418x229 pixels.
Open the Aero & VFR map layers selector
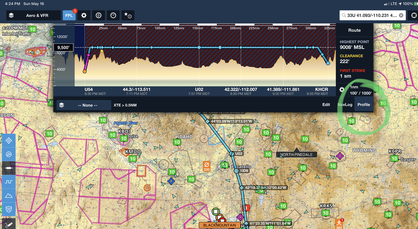pyautogui.click(x=33, y=15)
